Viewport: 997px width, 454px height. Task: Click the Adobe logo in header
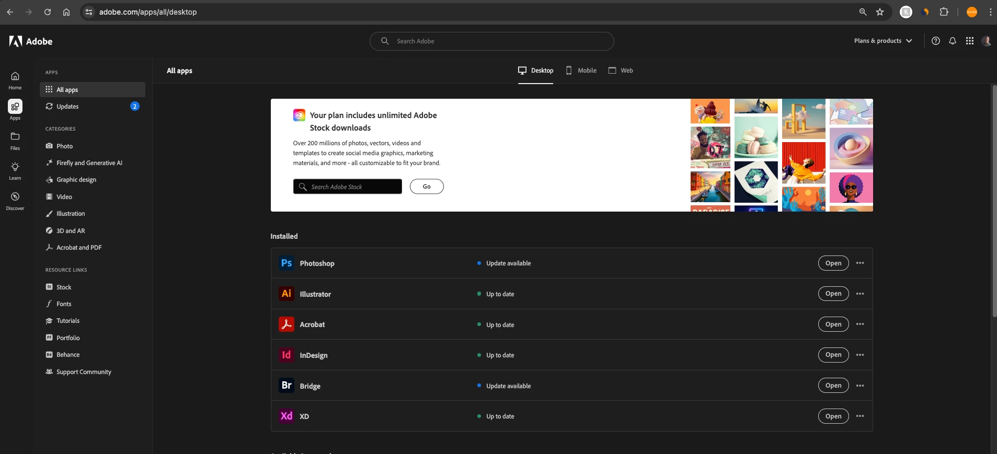tap(31, 41)
